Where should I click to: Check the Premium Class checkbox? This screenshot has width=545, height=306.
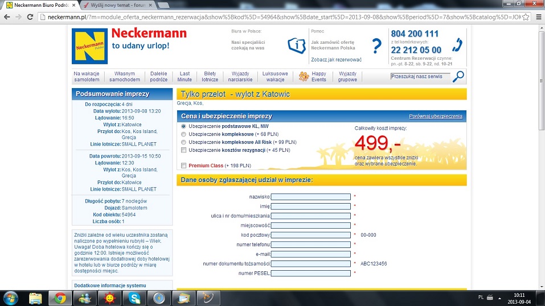tap(183, 166)
